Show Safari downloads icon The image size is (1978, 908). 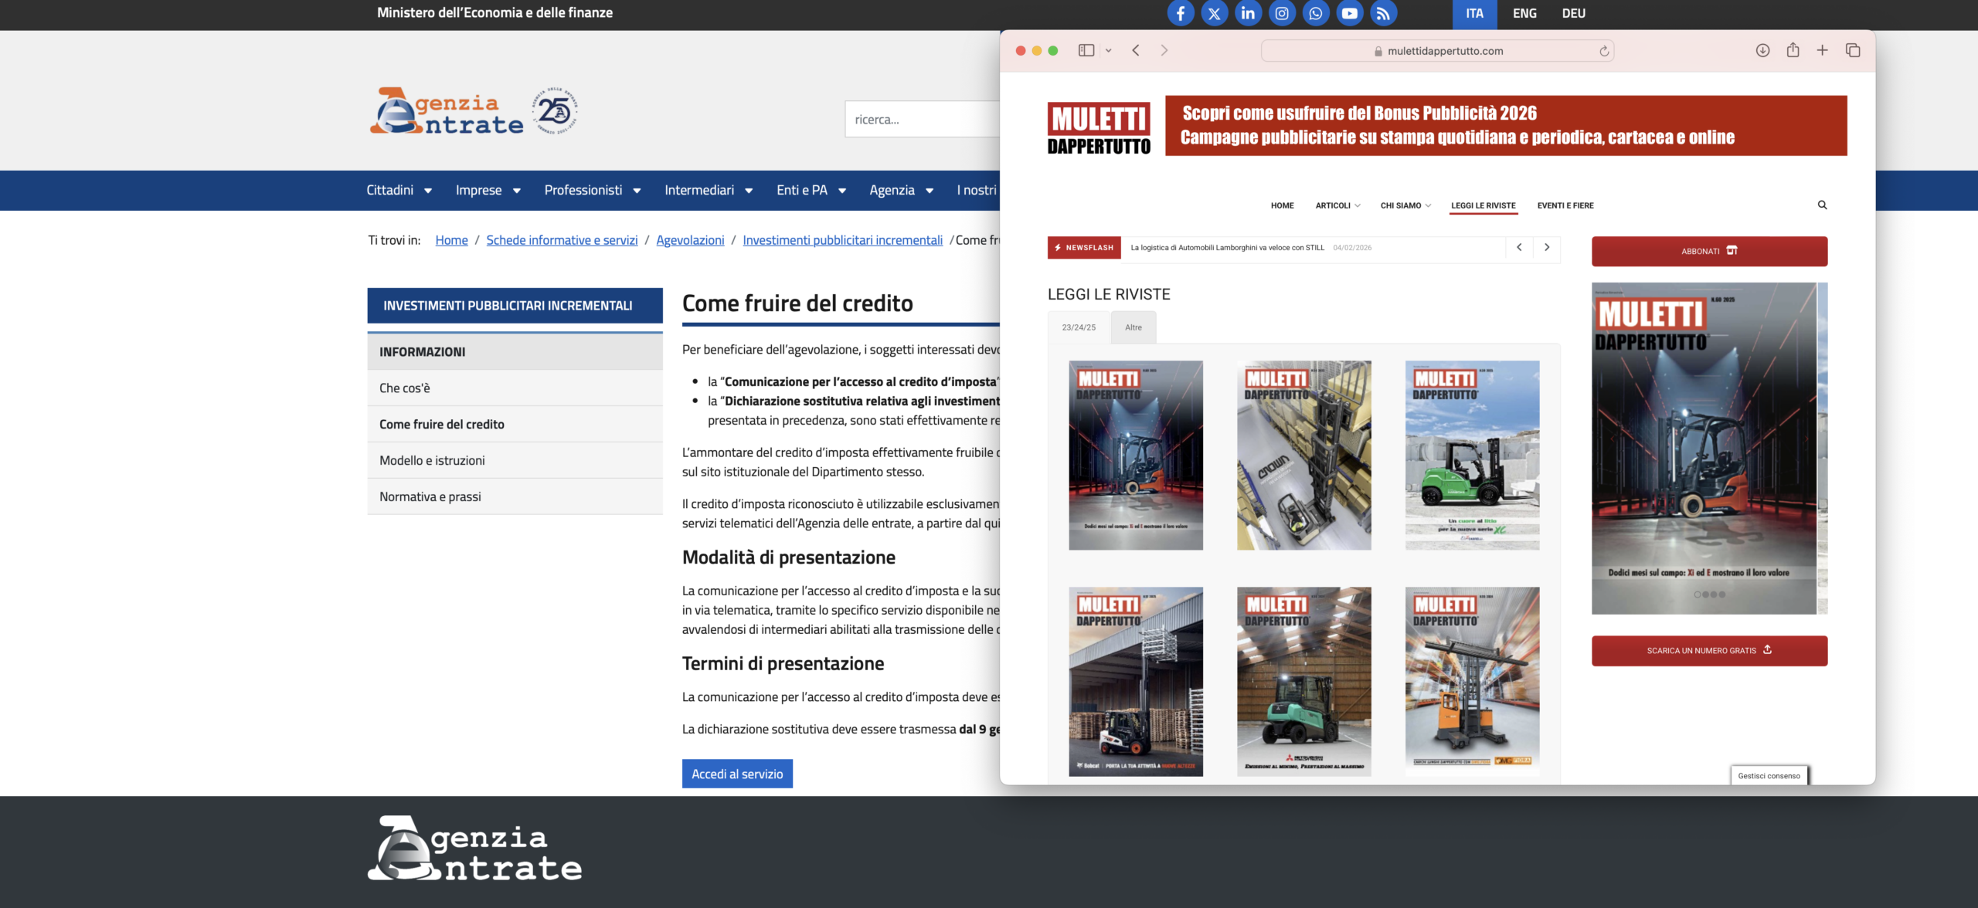(x=1762, y=50)
